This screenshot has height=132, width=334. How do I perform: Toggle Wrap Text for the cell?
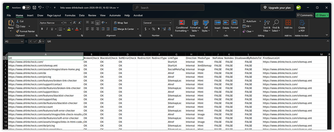pos(121,23)
